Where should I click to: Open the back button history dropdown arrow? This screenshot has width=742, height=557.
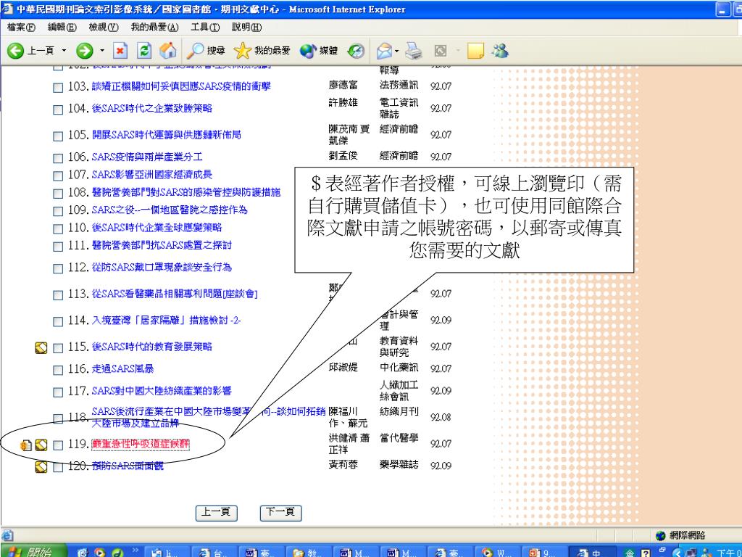coord(64,50)
